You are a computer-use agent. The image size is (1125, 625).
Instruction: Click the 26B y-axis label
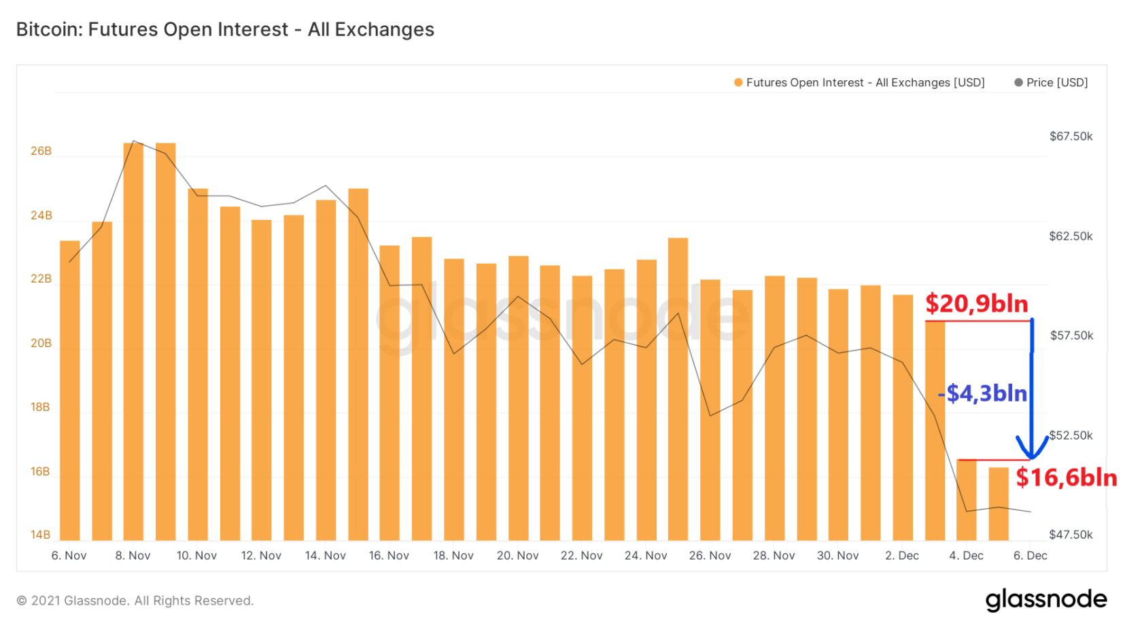click(x=41, y=151)
